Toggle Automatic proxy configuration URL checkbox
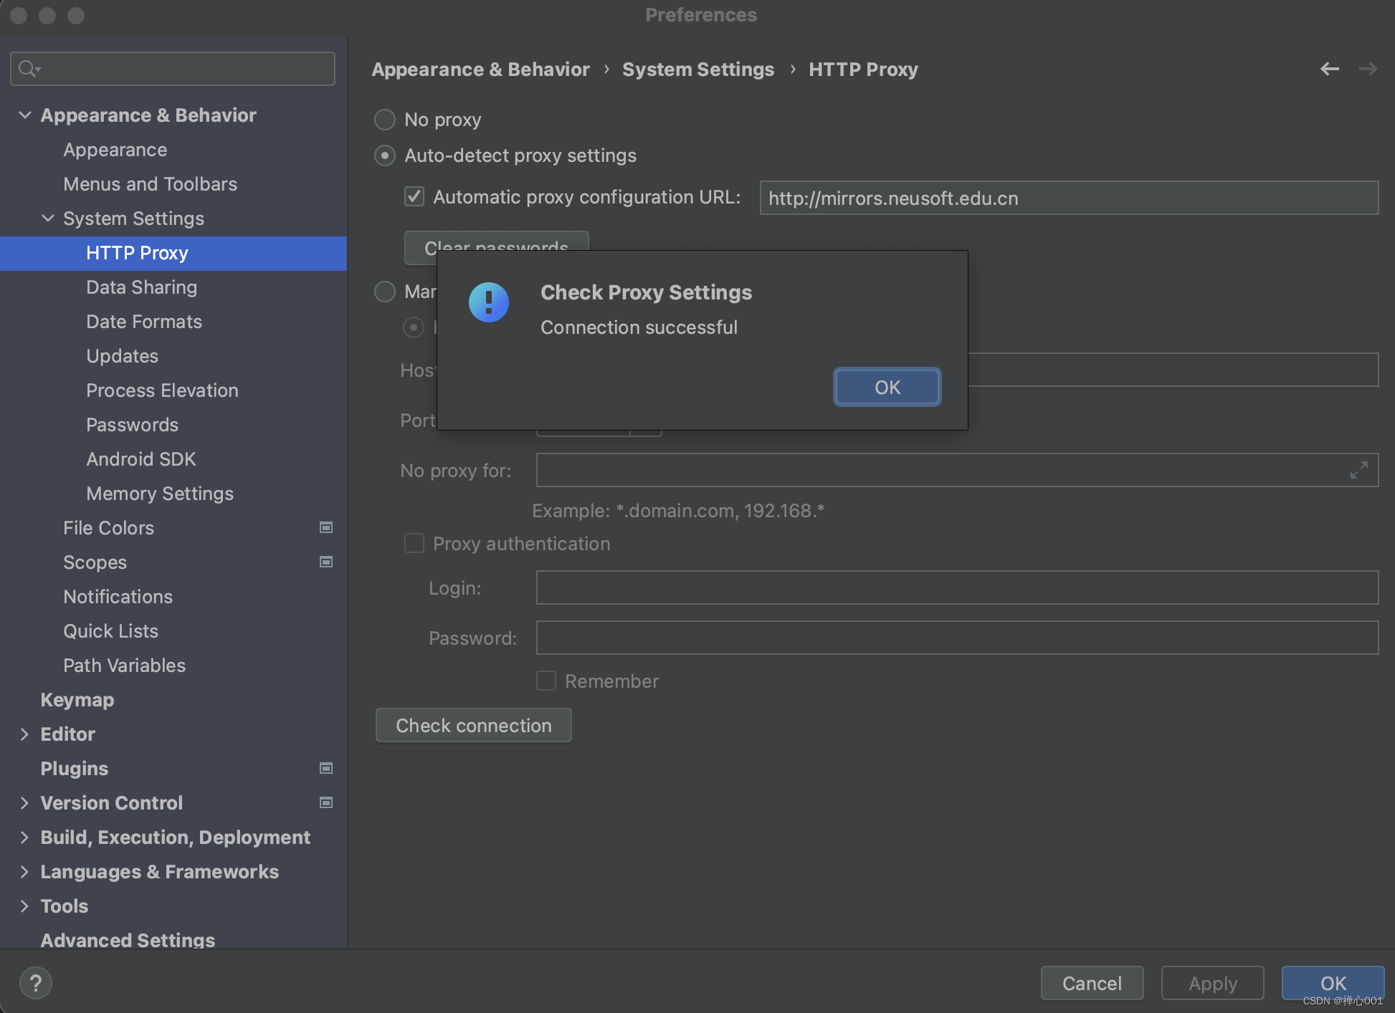 414,196
